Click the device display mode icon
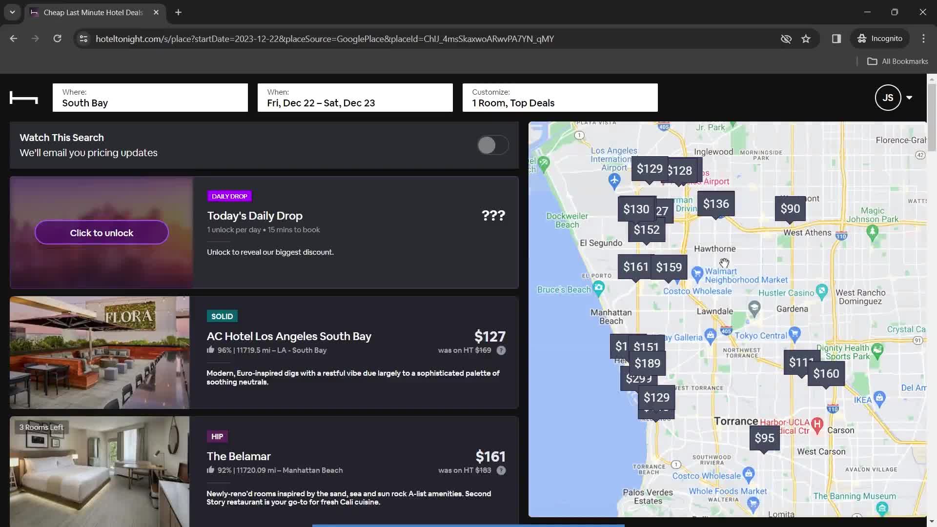Image resolution: width=937 pixels, height=527 pixels. click(836, 39)
